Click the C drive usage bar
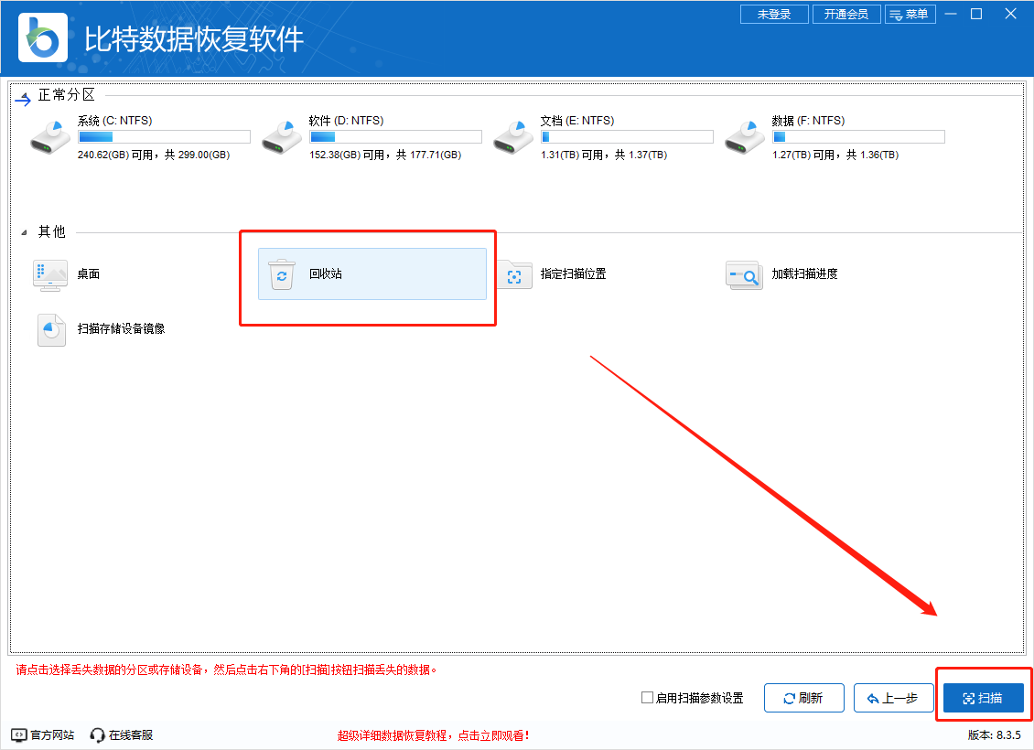The image size is (1034, 750). click(164, 137)
